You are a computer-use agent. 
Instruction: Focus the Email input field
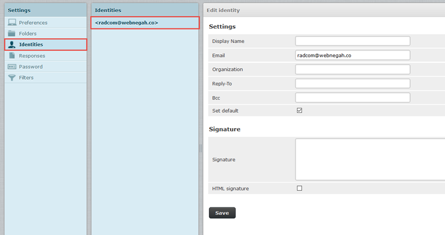(352, 55)
